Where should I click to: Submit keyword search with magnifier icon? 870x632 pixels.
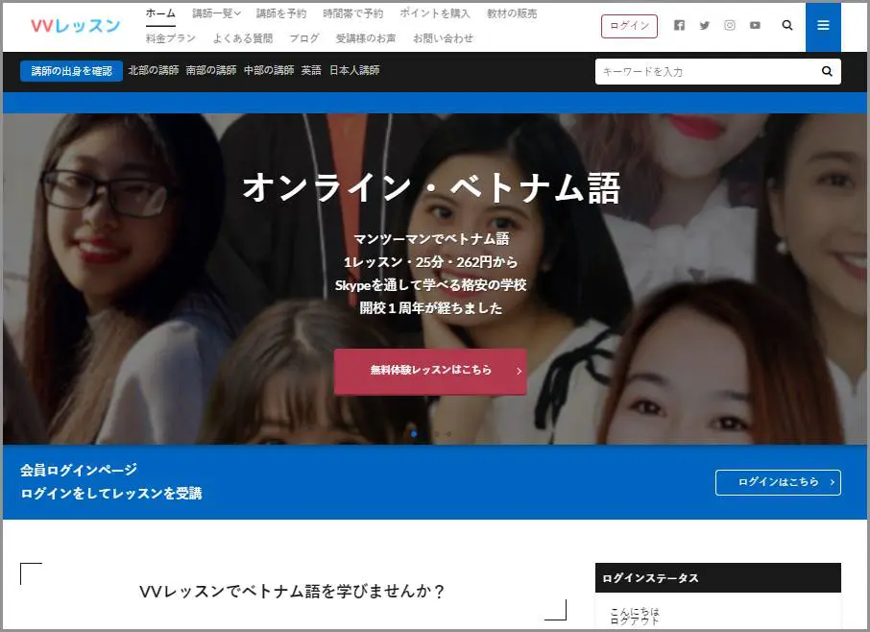tap(827, 71)
